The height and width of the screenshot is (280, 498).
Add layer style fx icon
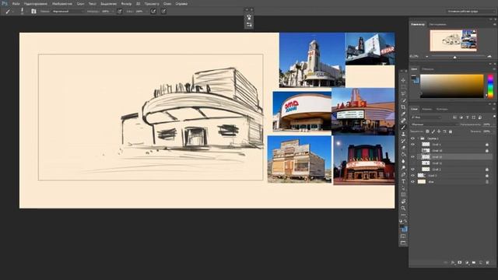point(453,263)
